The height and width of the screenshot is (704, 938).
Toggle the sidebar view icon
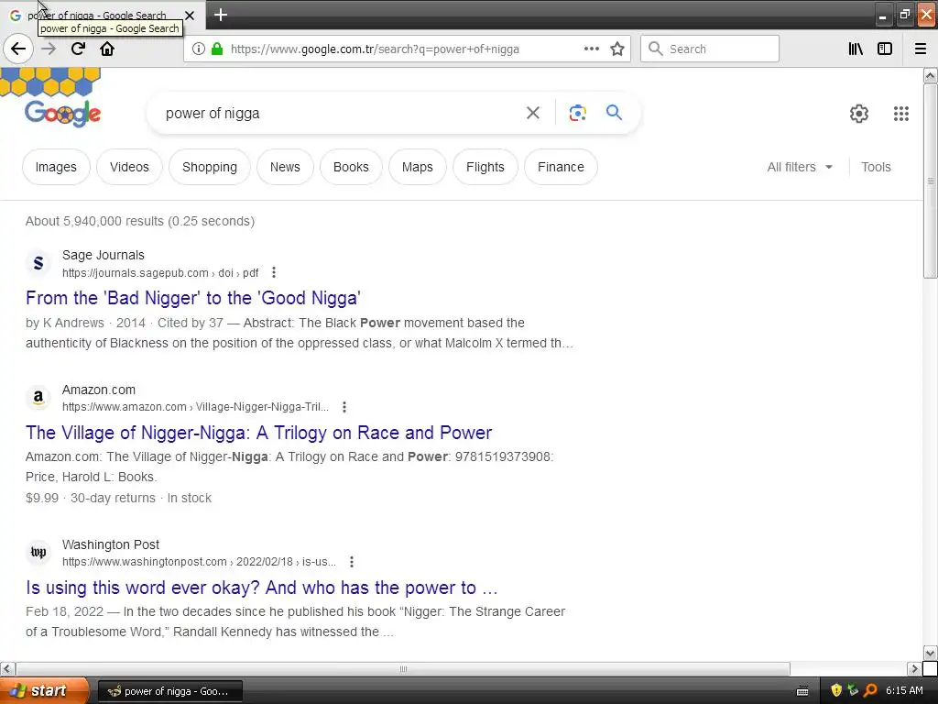tap(885, 49)
